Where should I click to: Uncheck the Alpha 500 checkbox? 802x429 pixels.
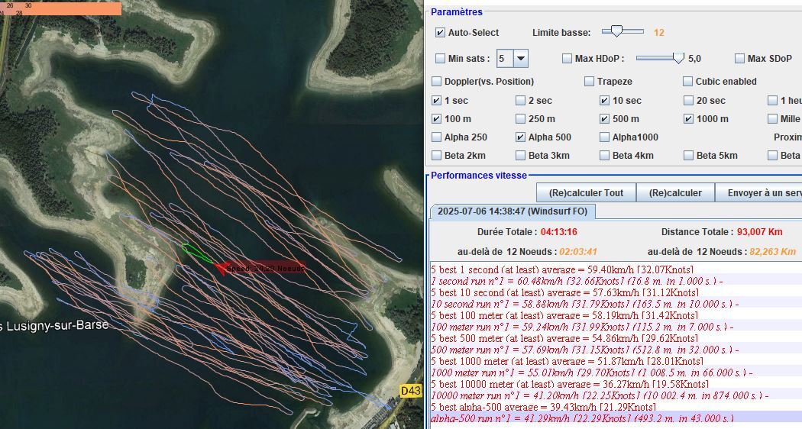coord(520,137)
